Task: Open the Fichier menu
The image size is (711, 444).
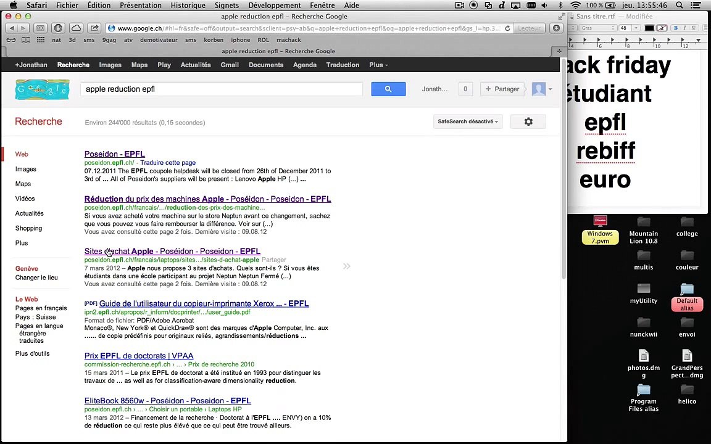Action: pos(67,6)
